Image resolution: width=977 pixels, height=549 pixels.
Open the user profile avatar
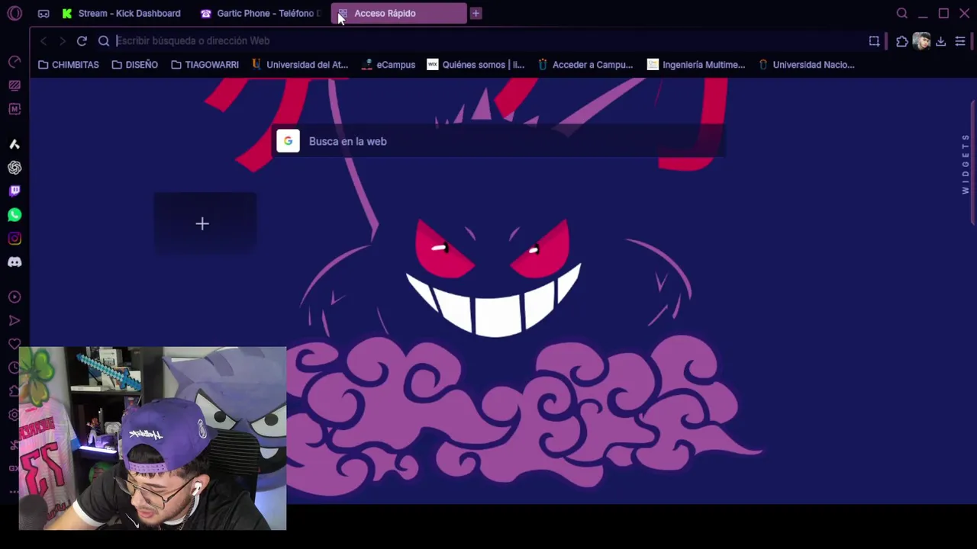point(921,41)
